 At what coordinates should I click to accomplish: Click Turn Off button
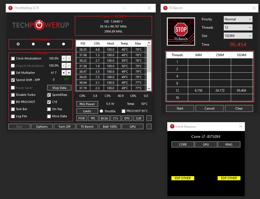click(x=64, y=127)
